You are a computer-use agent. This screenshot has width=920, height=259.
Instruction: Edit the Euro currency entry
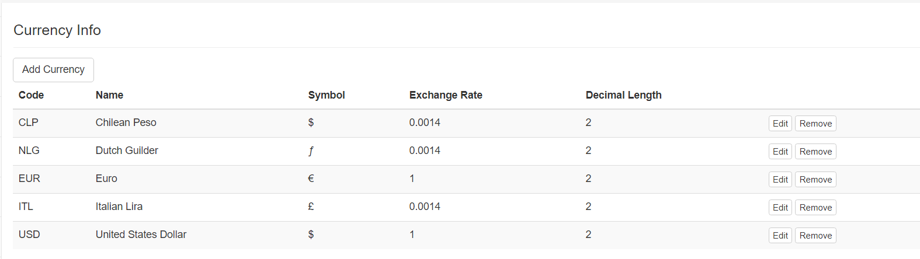coord(780,180)
